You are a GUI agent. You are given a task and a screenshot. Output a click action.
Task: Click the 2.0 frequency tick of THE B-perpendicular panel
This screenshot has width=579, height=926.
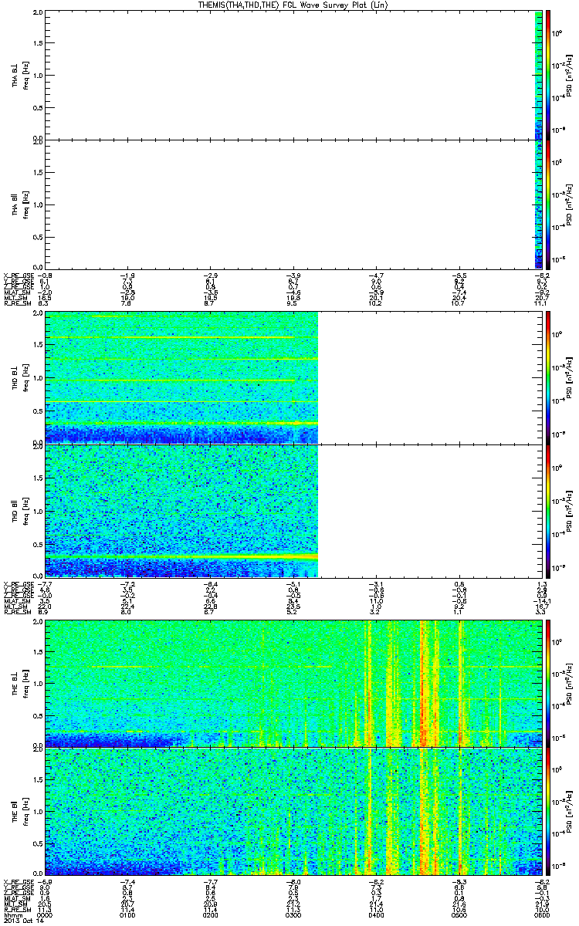click(x=38, y=622)
